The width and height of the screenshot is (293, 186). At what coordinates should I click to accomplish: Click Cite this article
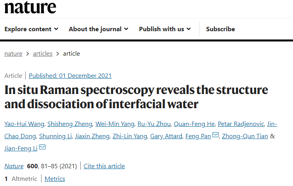pyautogui.click(x=104, y=166)
